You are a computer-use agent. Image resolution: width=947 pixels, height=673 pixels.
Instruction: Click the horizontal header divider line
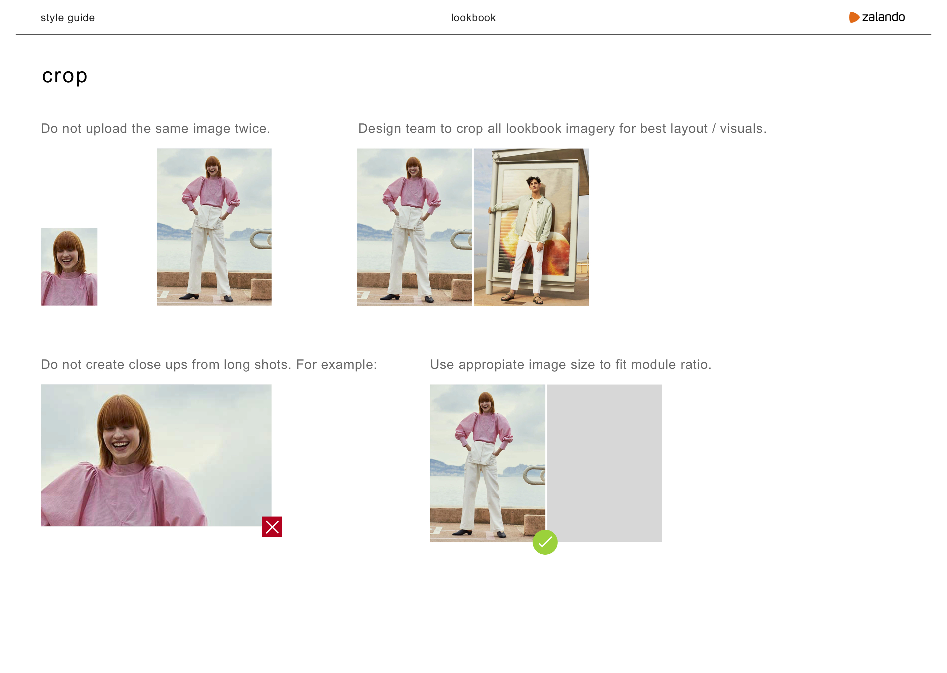(x=473, y=34)
